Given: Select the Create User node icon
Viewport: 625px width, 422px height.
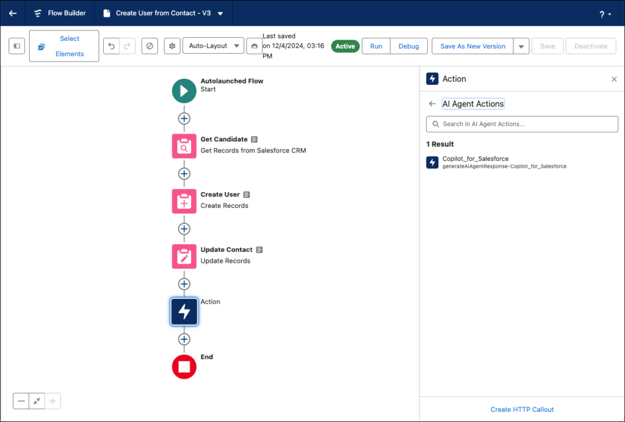Looking at the screenshot, I should coord(184,201).
